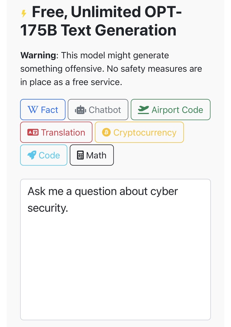
Task: Tap the Code example button
Action: [x=44, y=155]
